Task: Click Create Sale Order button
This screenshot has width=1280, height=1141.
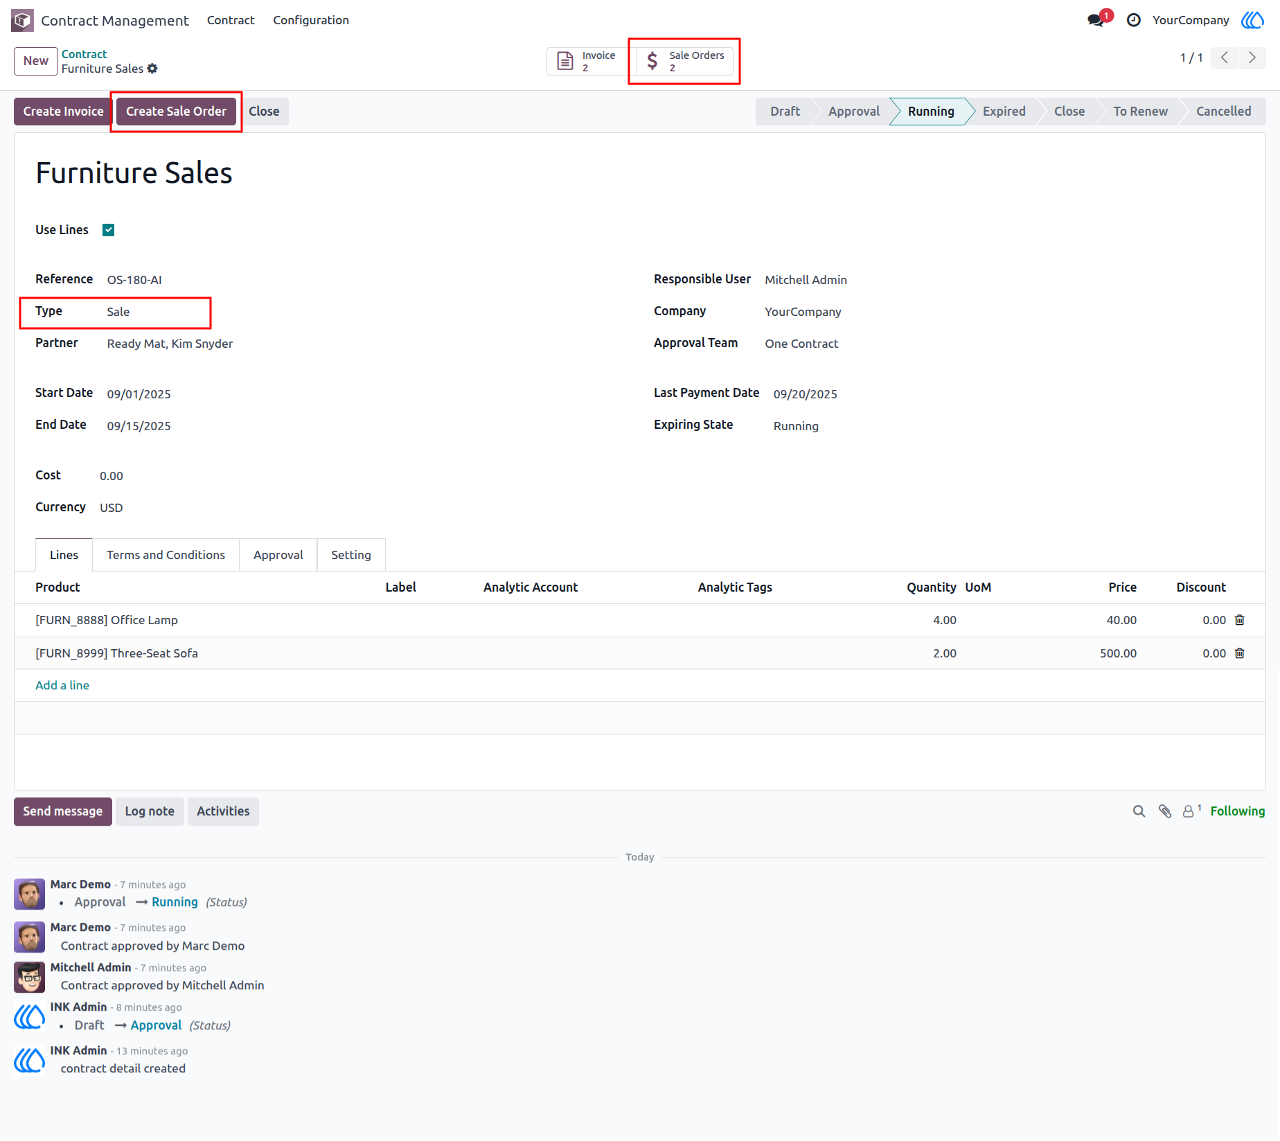Action: (176, 112)
